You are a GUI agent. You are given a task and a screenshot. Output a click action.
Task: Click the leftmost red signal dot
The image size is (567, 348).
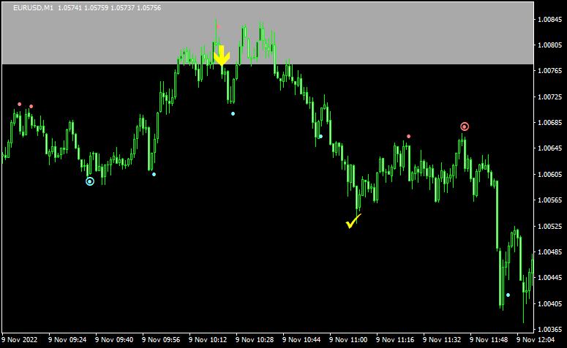(20, 104)
